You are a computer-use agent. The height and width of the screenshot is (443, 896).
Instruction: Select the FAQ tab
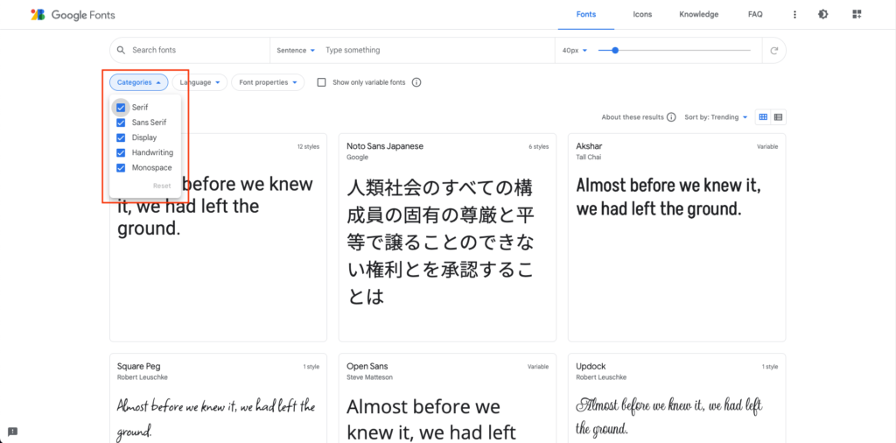pos(755,15)
